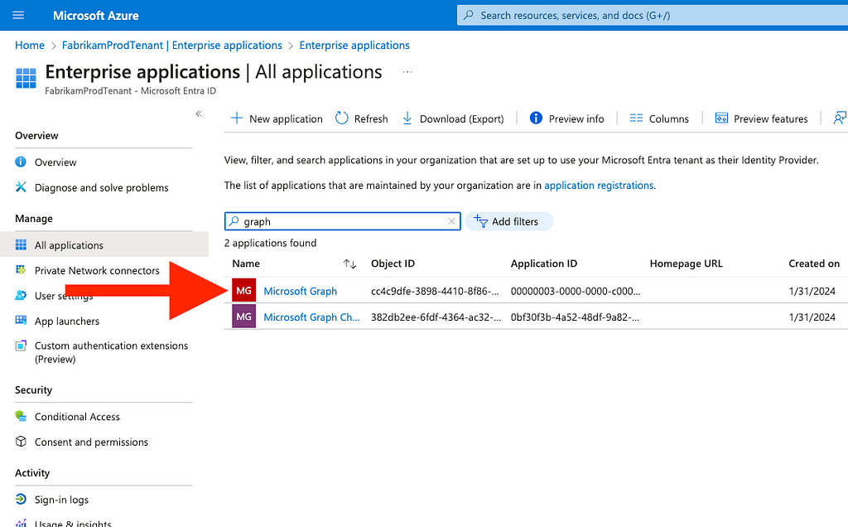This screenshot has height=527, width=848.
Task: Open the Azure portal hamburger menu
Action: (x=18, y=15)
